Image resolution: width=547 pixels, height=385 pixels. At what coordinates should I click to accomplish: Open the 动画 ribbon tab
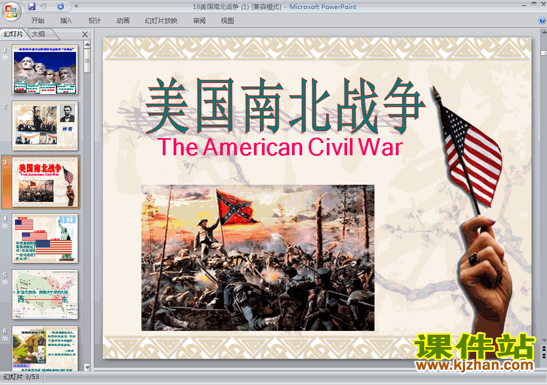tap(123, 21)
